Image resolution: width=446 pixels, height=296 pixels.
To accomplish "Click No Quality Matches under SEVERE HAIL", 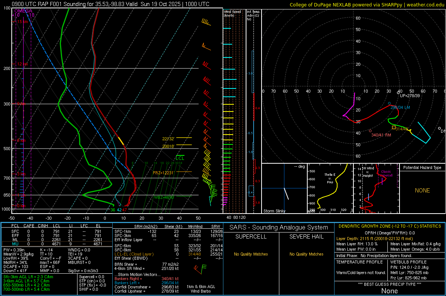I will tap(306, 254).
